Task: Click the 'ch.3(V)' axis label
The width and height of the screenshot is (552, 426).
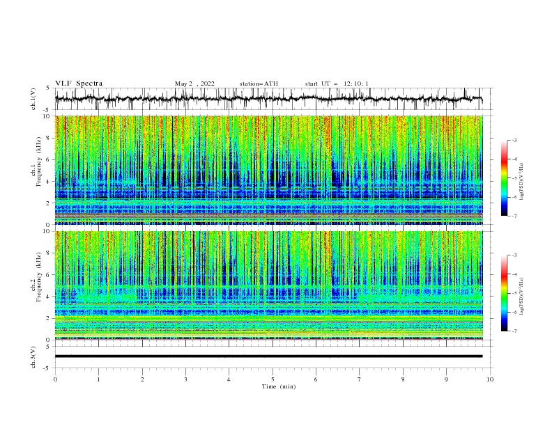Action: (33, 357)
